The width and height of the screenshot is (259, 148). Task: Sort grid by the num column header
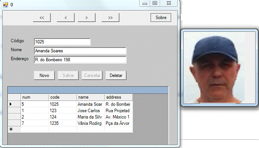35,97
